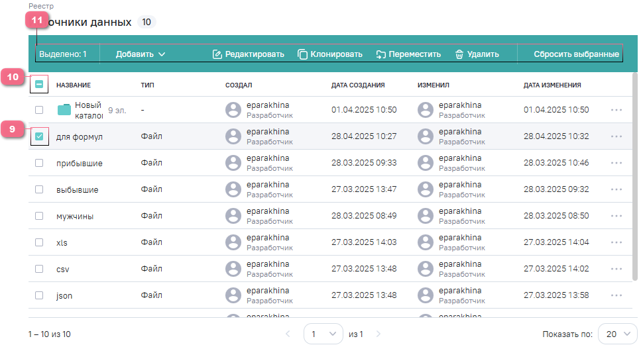Open the page number dropdown
The height and width of the screenshot is (345, 639).
[x=323, y=334]
